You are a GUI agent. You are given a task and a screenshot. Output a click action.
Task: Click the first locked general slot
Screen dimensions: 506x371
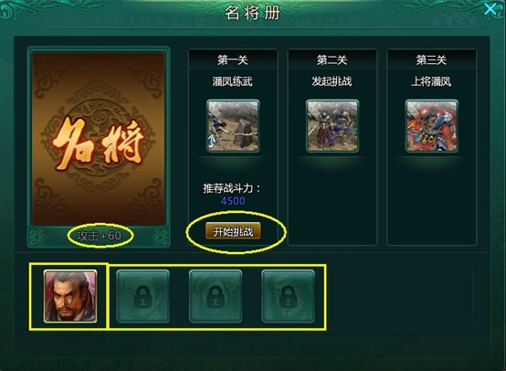pos(142,296)
